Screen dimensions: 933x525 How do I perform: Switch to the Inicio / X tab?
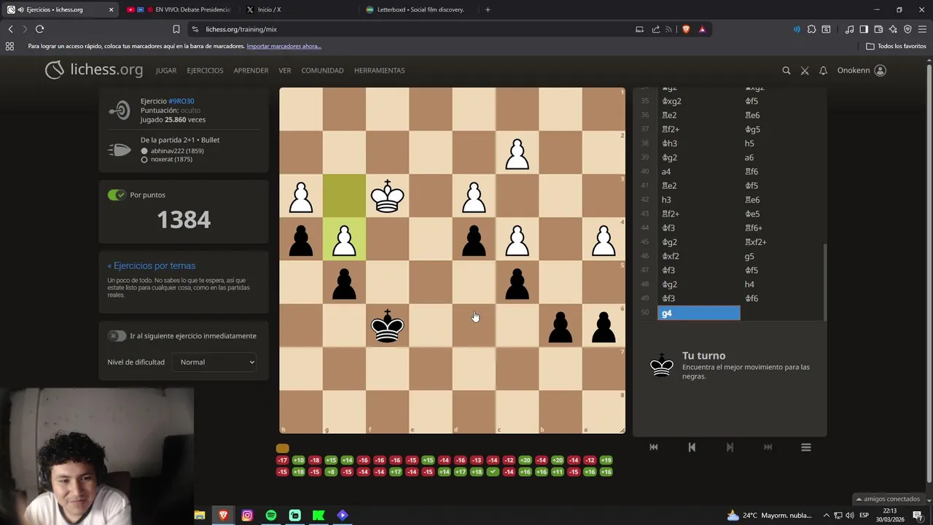pos(298,9)
